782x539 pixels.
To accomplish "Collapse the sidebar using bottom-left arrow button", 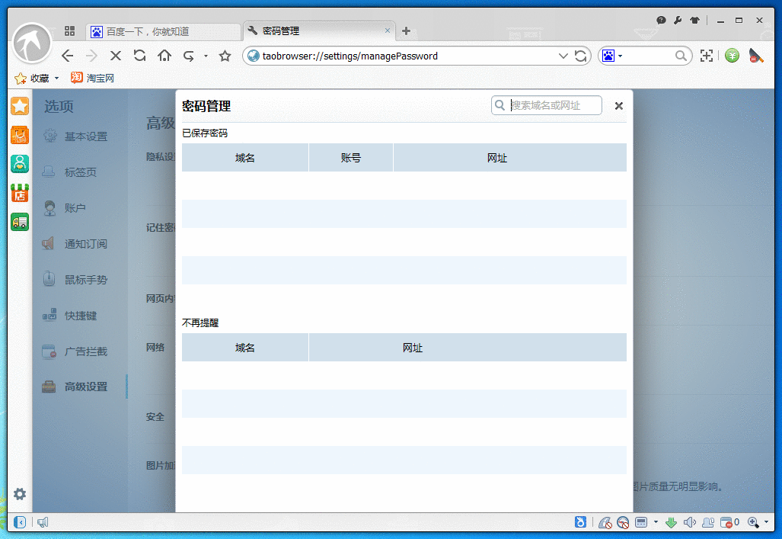I will point(20,522).
